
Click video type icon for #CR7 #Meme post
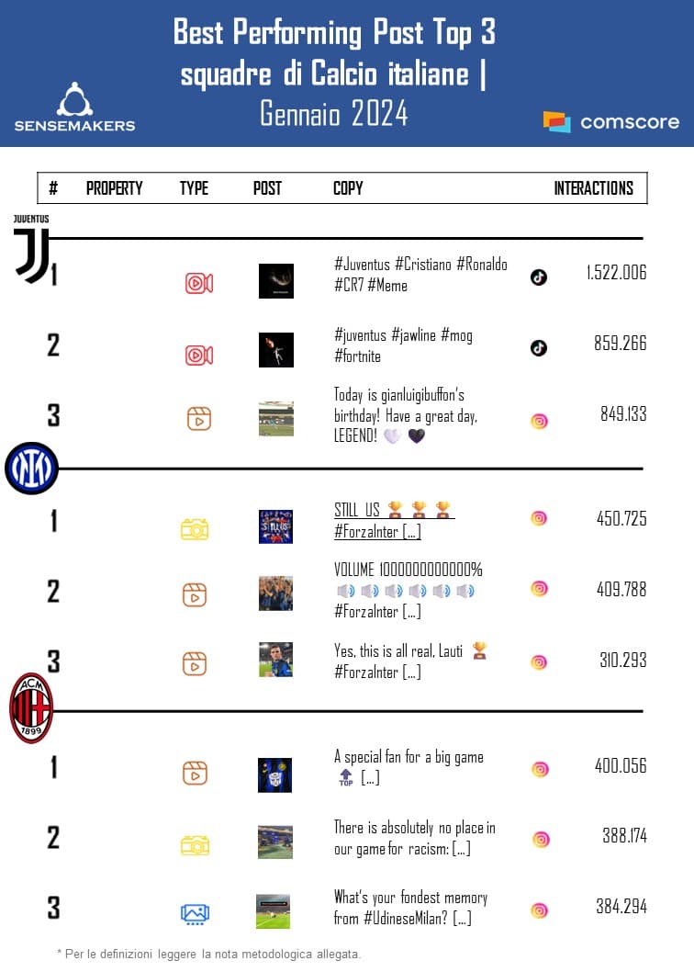click(x=198, y=282)
